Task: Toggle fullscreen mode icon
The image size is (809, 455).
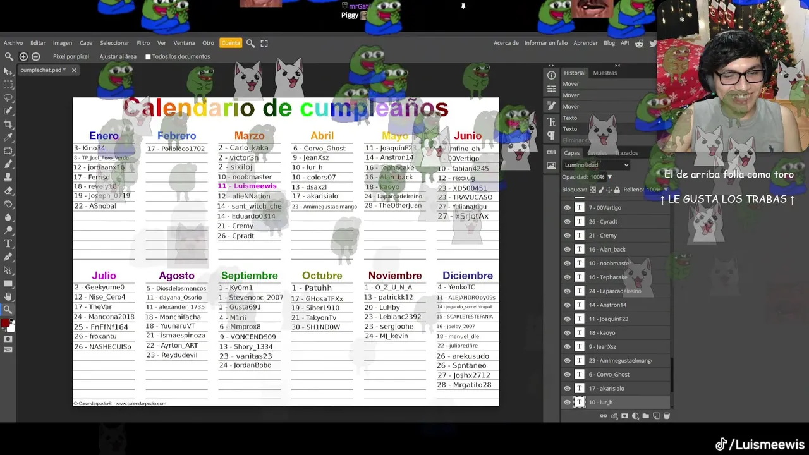Action: (x=264, y=43)
